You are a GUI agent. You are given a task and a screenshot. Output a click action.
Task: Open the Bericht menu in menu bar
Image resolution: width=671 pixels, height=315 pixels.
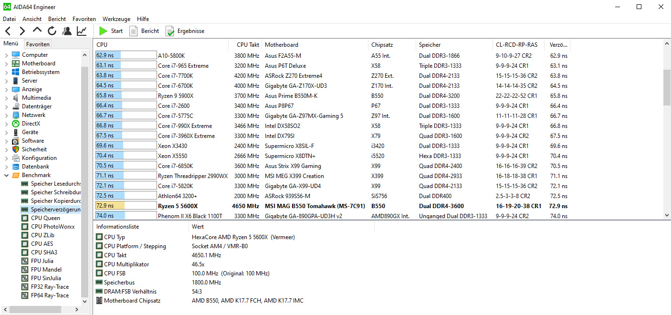pyautogui.click(x=57, y=19)
